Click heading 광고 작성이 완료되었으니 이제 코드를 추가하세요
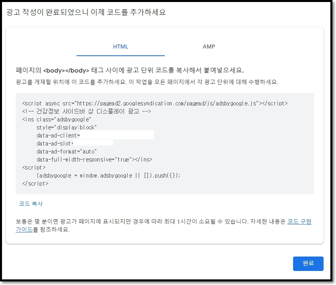The image size is (336, 285). 86,12
